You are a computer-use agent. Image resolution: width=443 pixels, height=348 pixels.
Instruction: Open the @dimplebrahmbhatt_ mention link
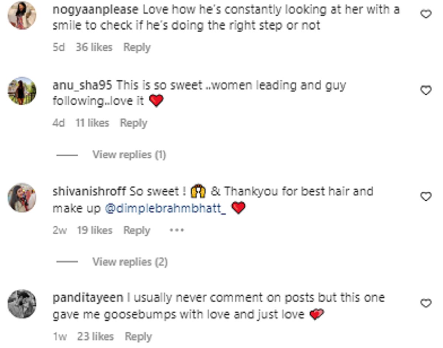click(x=165, y=209)
